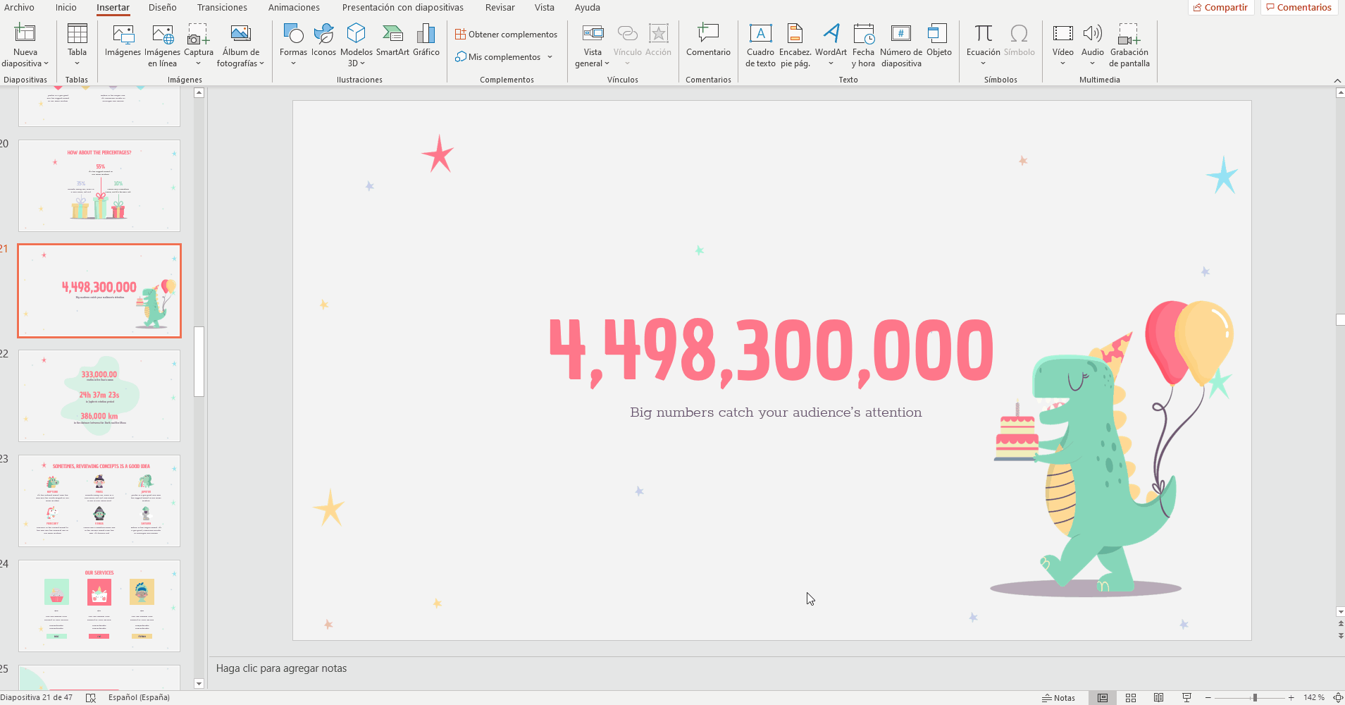Click Español (España) language indicator
Screen dimensions: 1345x705
[139, 697]
